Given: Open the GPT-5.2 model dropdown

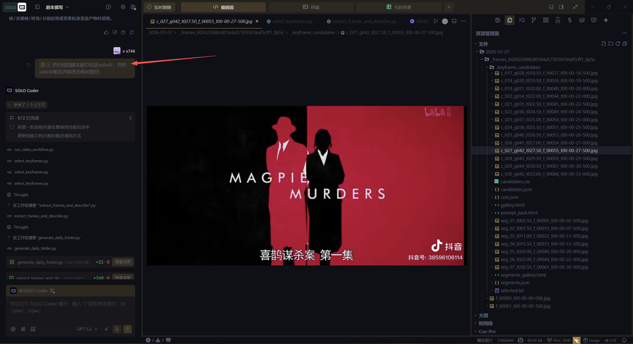Looking at the screenshot, I should (x=87, y=329).
